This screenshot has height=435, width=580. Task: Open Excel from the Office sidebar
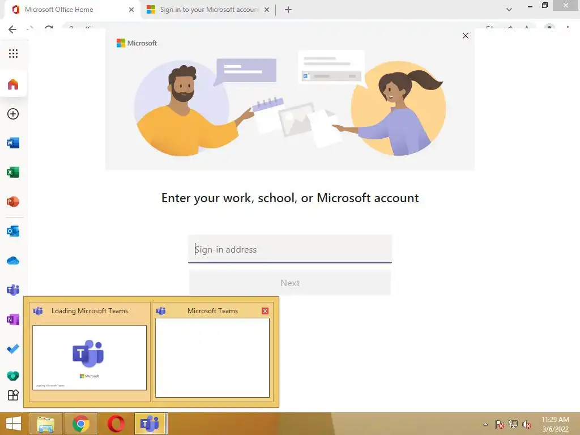(x=13, y=172)
